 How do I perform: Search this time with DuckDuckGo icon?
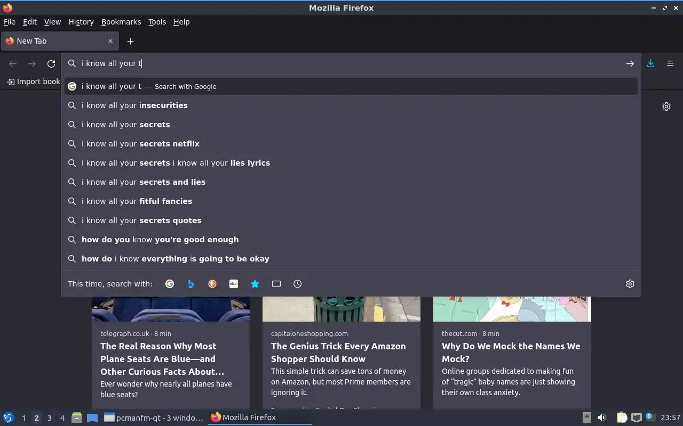point(212,284)
